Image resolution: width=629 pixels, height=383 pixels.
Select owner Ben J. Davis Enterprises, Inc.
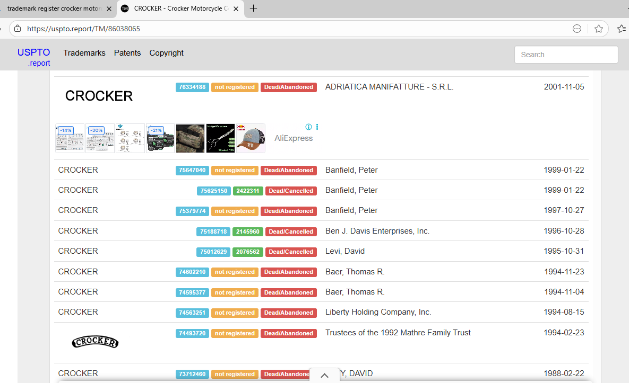tap(377, 231)
